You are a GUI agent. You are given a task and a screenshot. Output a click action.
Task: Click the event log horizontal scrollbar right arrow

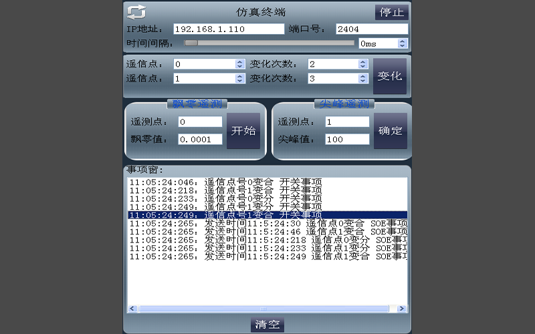[402, 309]
